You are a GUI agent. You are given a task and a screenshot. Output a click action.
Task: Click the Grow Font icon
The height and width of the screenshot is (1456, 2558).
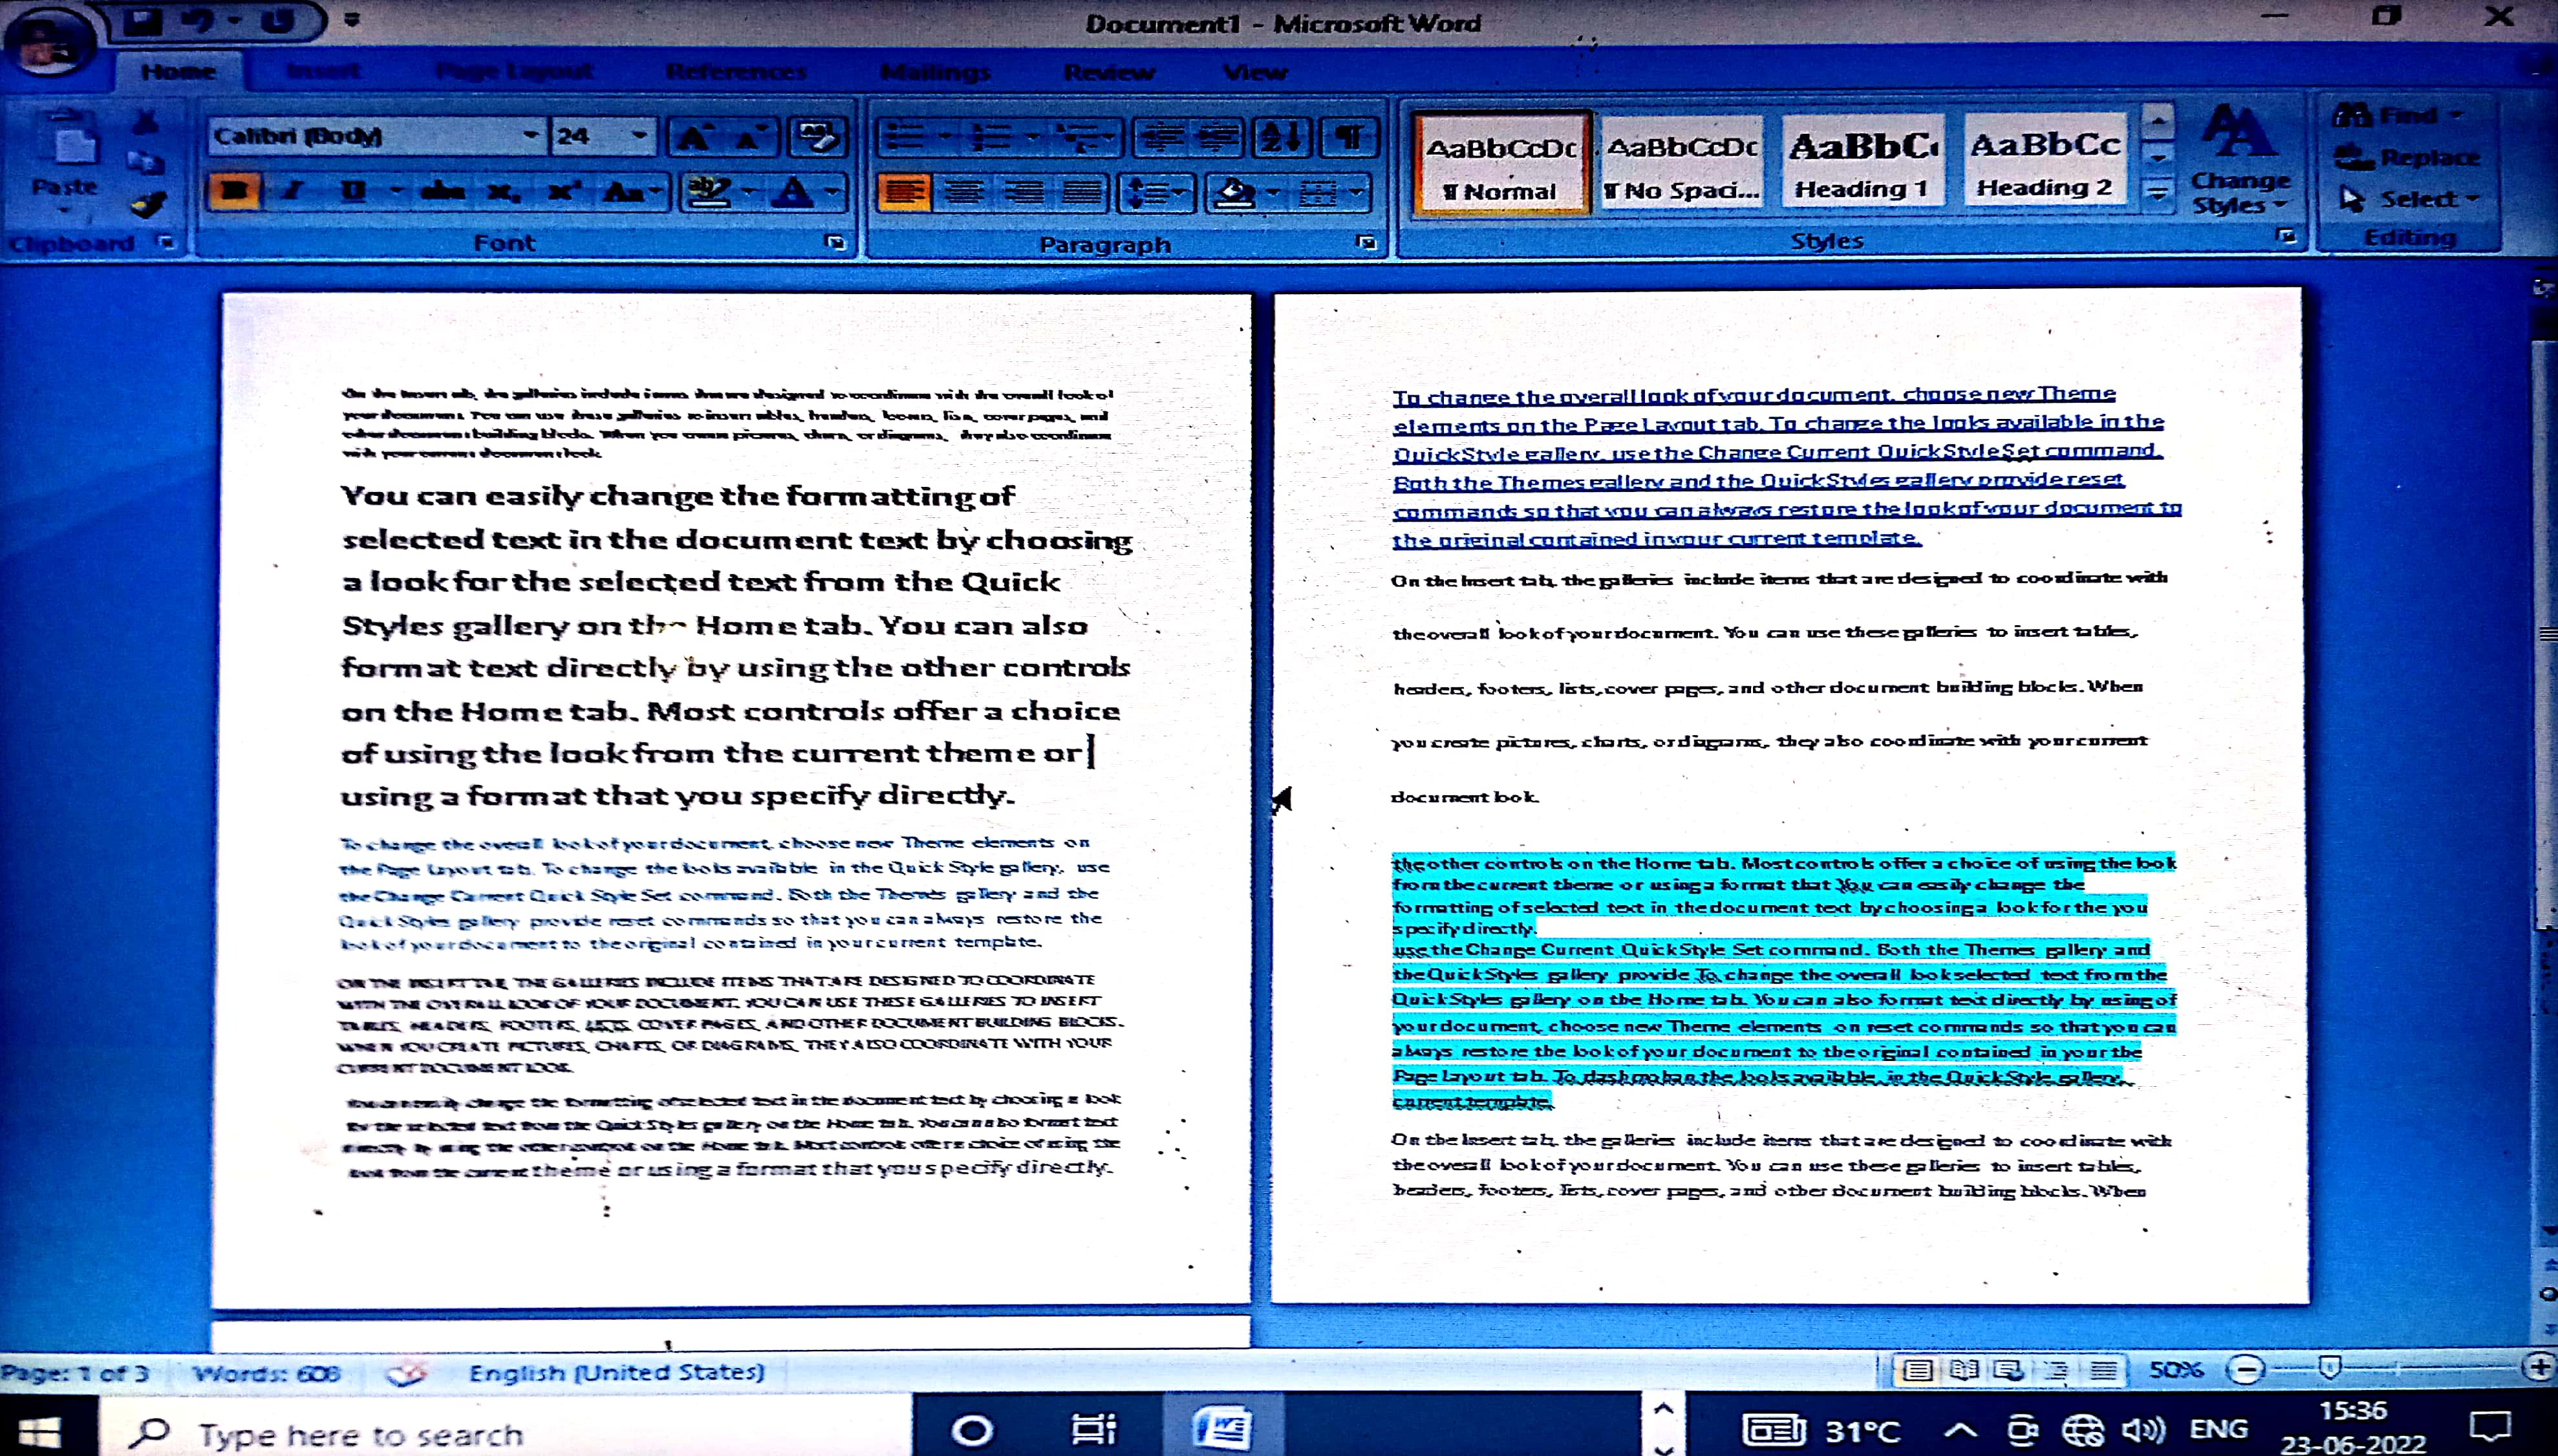click(695, 137)
